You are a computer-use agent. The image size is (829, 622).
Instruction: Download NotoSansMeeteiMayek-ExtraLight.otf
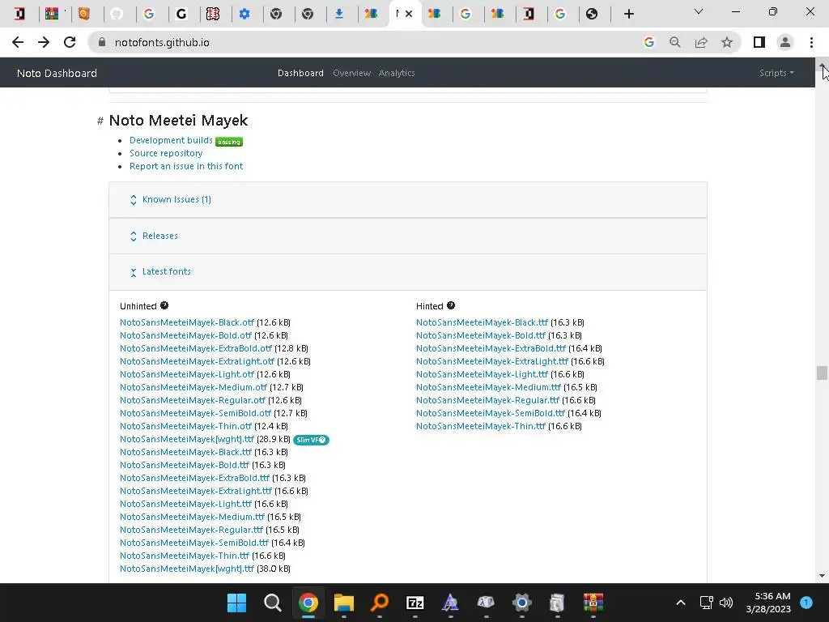tap(197, 361)
